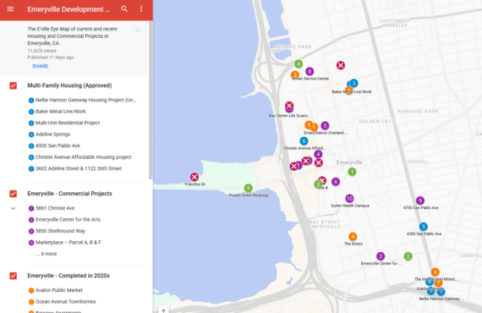The width and height of the screenshot is (482, 313).
Task: Select Marketplace – Parcel A, B & F item
Action: click(x=65, y=242)
